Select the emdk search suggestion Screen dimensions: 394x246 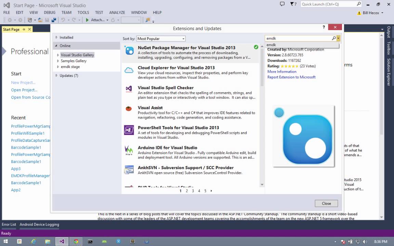tap(302, 45)
